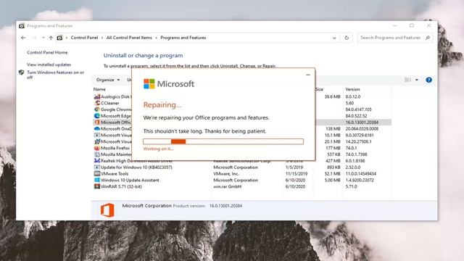Click the 893 KB size cell
Screen dimensions: 464x261
point(333,167)
